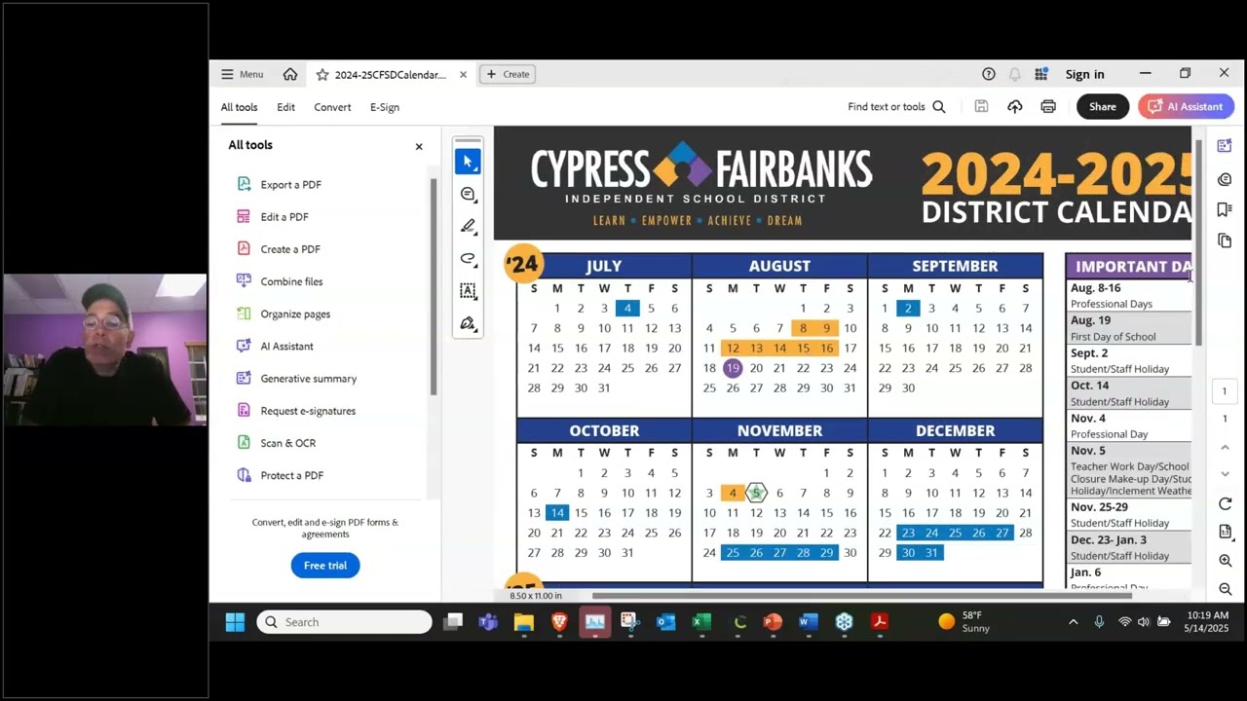Viewport: 1247px width, 701px height.
Task: Select the text box tool
Action: coord(468,291)
